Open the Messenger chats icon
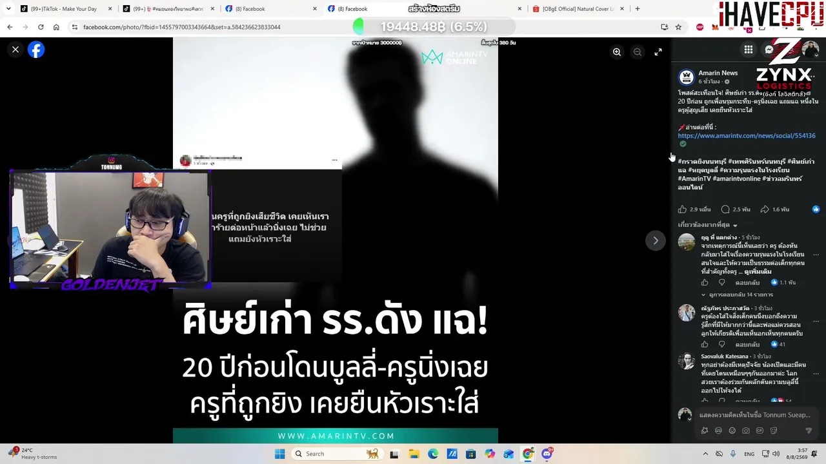The width and height of the screenshot is (826, 464). tap(769, 50)
